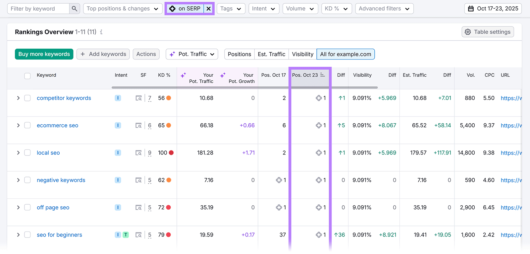Tick the off page seo row checkbox
Screen dimensions: 530x254
tap(27, 207)
